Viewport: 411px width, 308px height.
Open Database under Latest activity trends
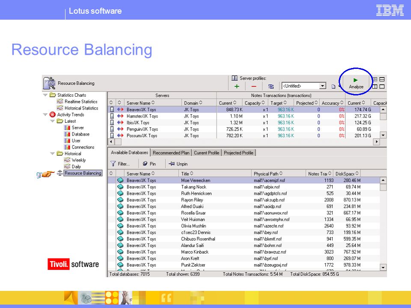80,134
